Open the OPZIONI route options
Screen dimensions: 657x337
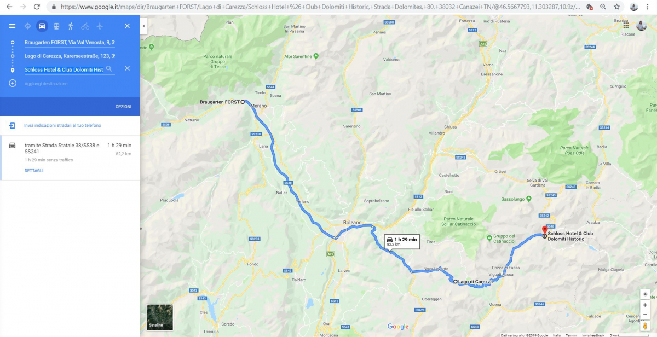(123, 107)
